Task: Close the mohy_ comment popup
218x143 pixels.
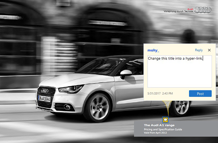Action: (x=209, y=50)
